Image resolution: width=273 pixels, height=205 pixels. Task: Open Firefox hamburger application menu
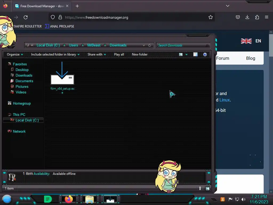(266, 17)
